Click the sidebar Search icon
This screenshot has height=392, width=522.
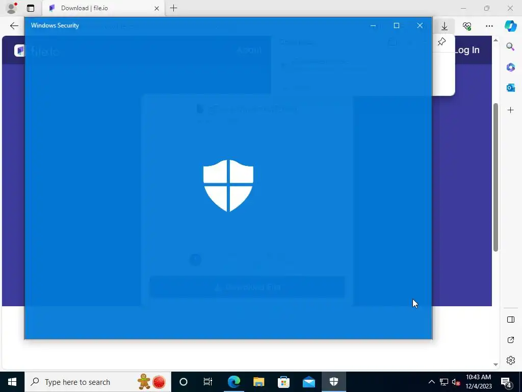click(510, 46)
